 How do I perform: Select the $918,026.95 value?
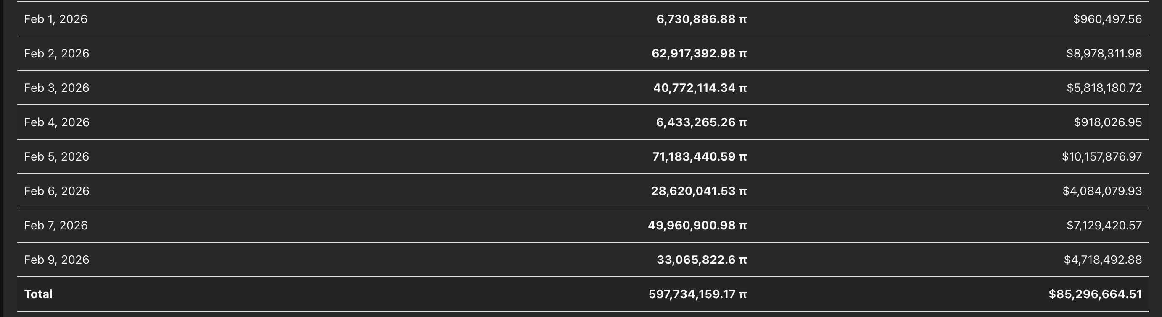point(1107,122)
